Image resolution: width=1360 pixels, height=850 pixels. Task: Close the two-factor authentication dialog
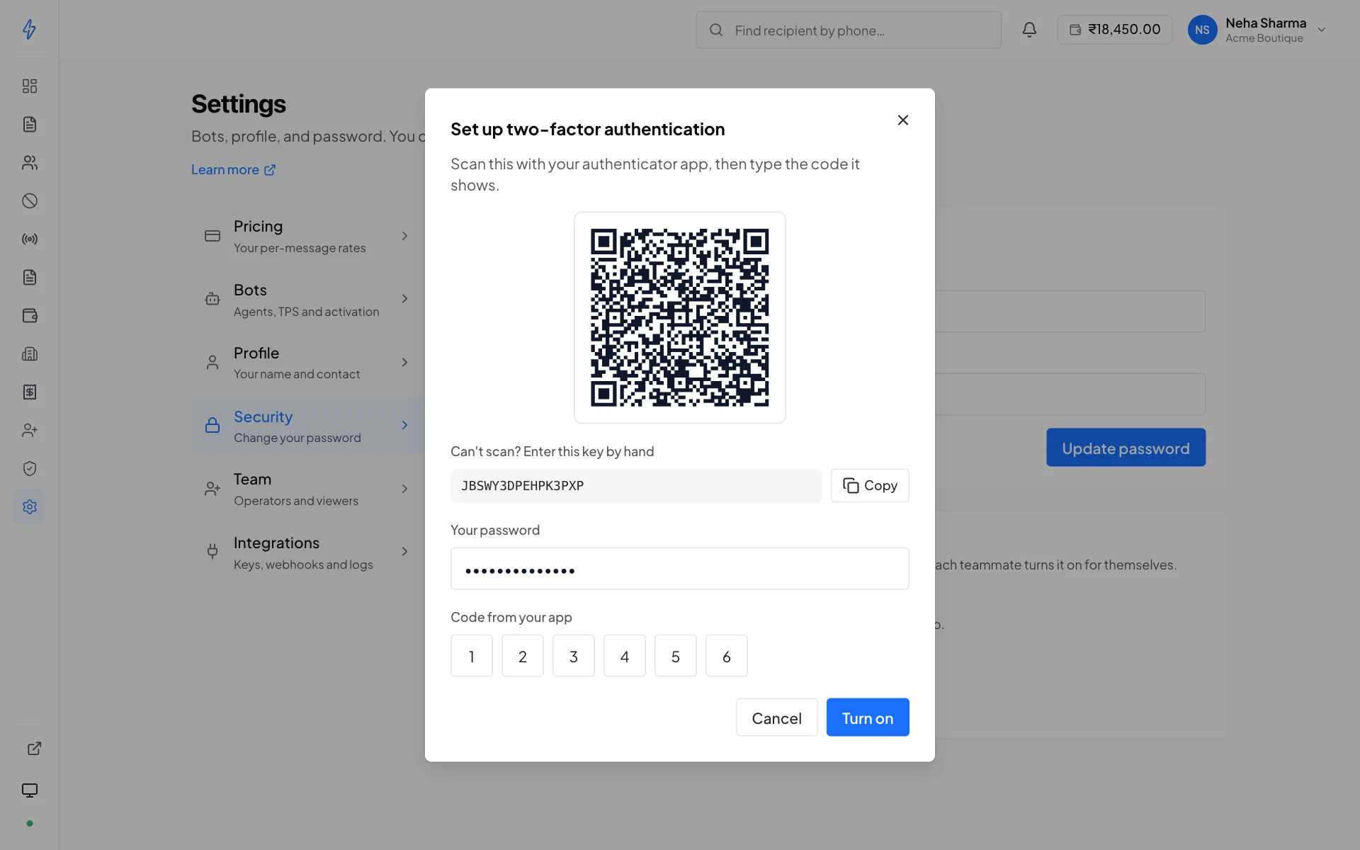pos(902,120)
